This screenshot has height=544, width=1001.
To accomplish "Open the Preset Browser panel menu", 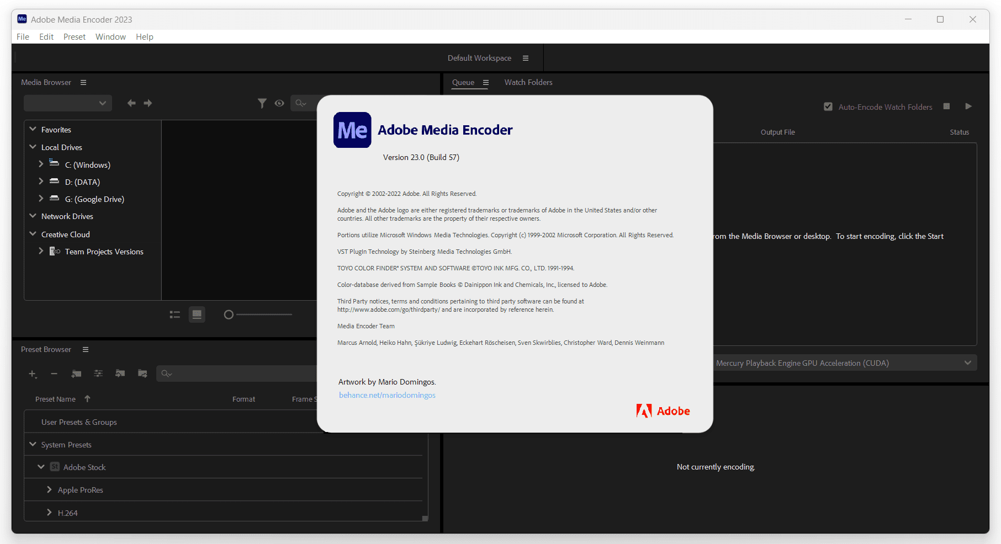I will click(x=86, y=349).
